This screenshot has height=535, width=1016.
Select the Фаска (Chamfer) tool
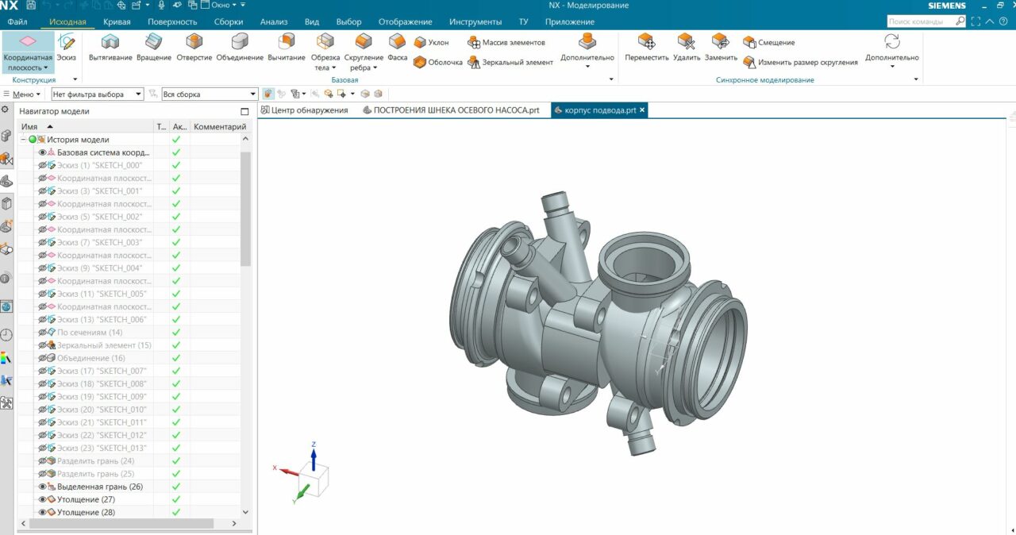point(397,42)
